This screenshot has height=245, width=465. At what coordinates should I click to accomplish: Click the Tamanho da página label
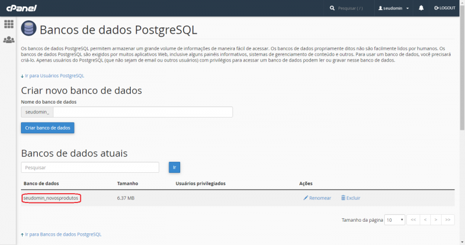pos(362,220)
